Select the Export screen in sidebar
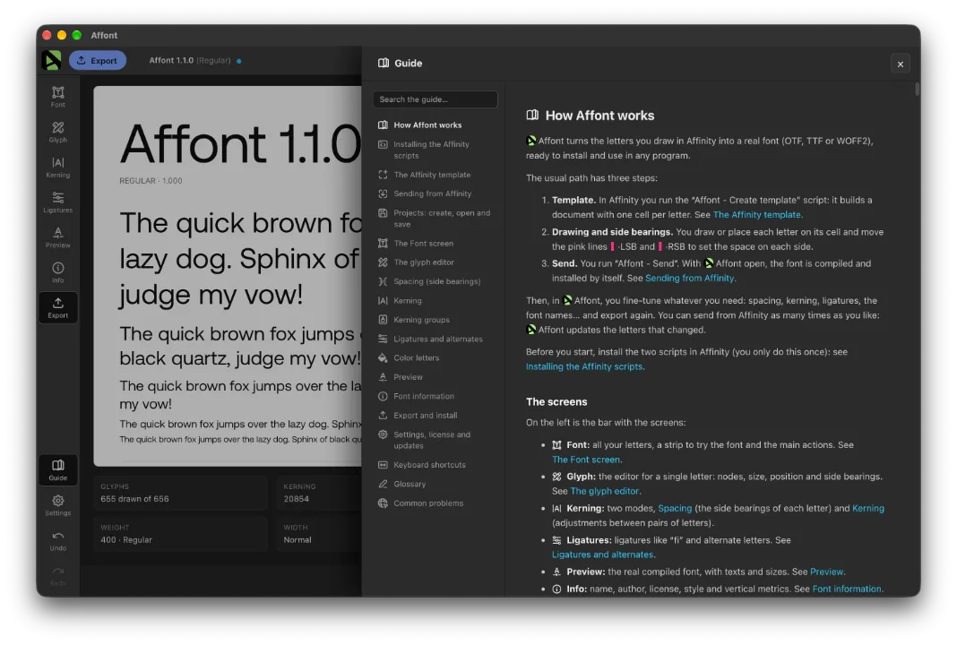957x645 pixels. (58, 307)
